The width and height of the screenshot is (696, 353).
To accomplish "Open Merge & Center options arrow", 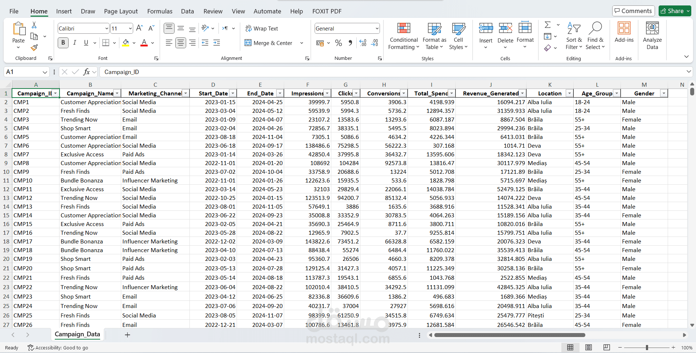I will click(x=302, y=43).
